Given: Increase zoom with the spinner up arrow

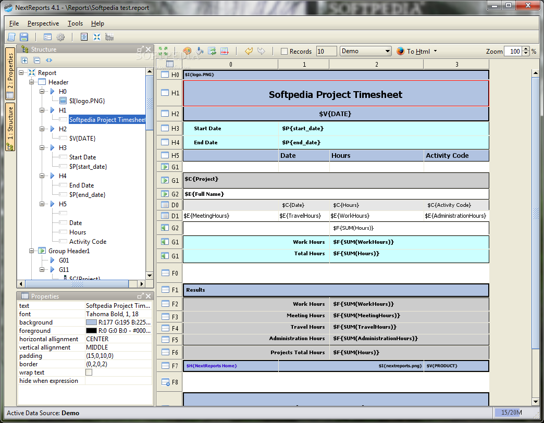Looking at the screenshot, I should [526, 49].
